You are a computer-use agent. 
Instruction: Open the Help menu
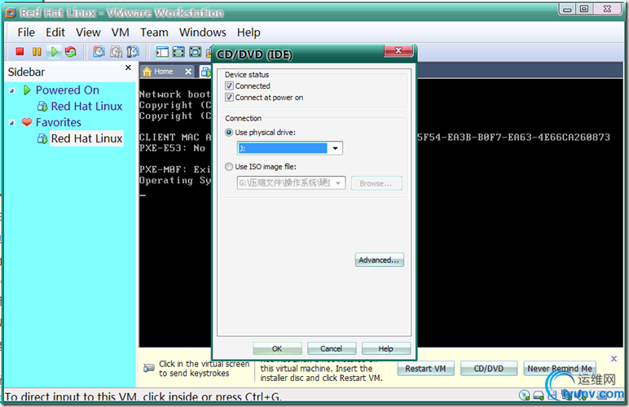249,33
